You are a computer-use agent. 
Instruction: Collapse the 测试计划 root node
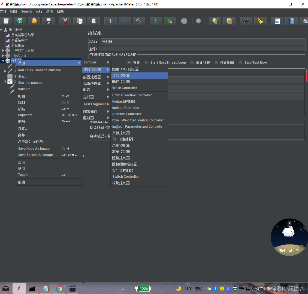(x=1, y=30)
